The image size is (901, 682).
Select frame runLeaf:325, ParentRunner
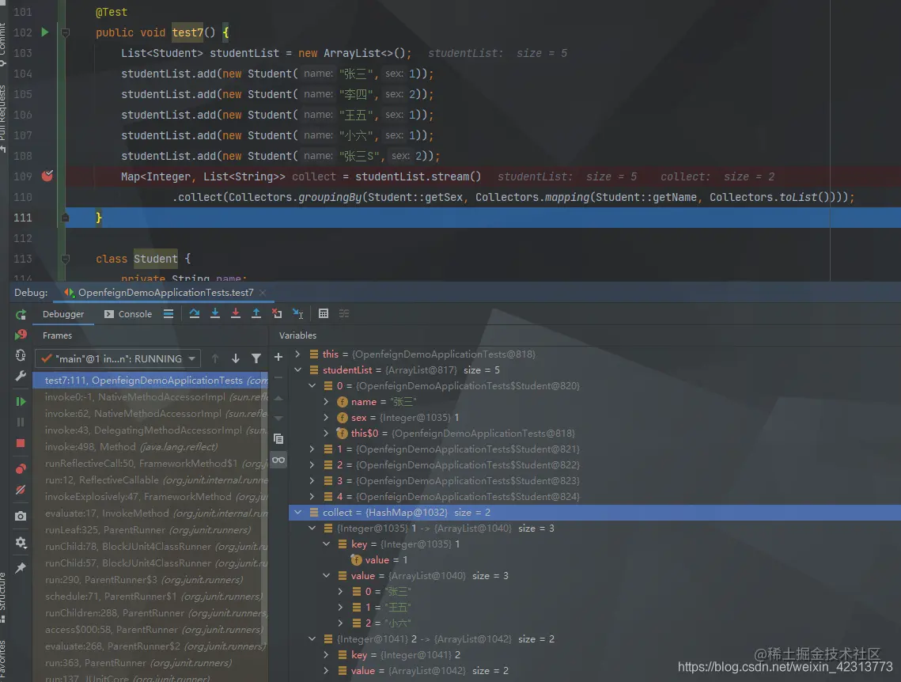150,530
